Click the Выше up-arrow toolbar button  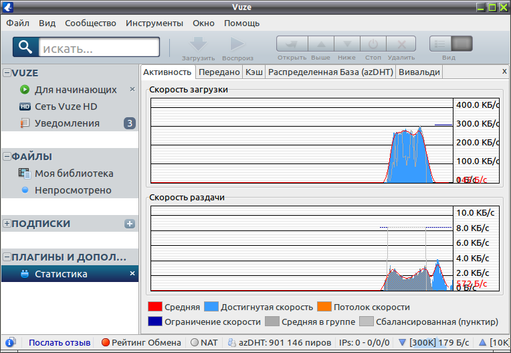click(321, 44)
